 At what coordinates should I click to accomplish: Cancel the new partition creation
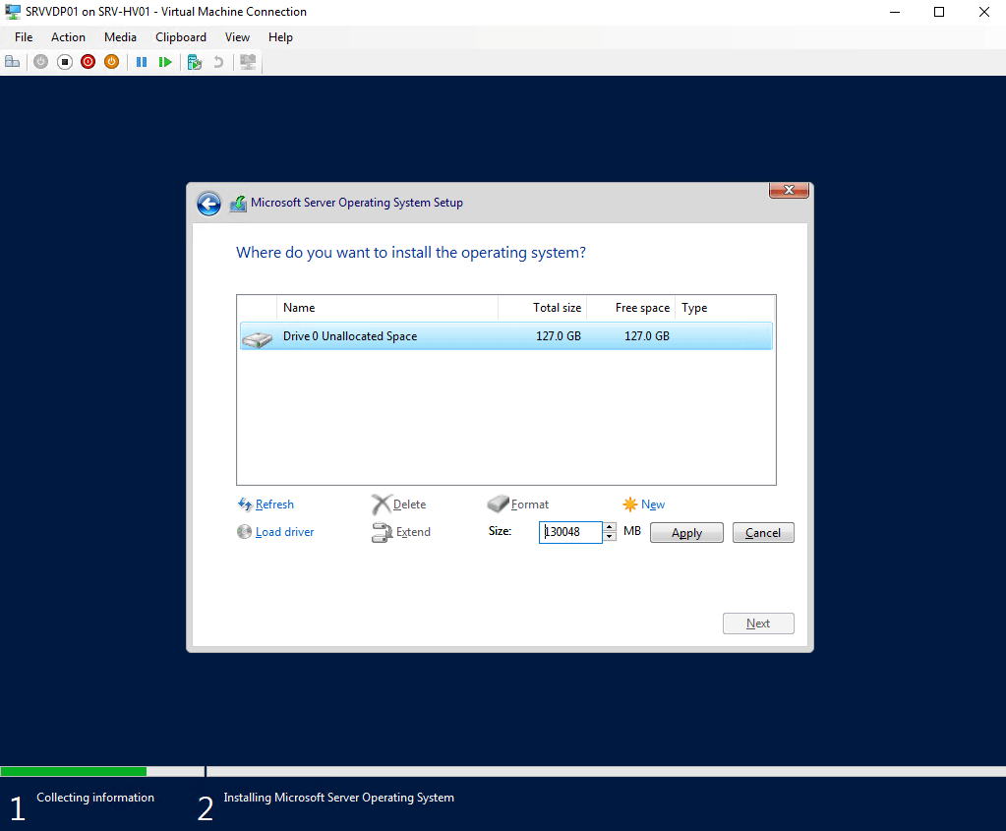pos(762,533)
